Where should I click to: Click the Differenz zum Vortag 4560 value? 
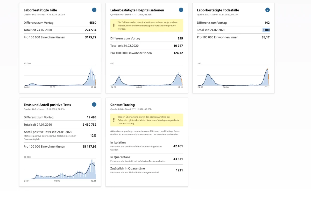pos(93,23)
